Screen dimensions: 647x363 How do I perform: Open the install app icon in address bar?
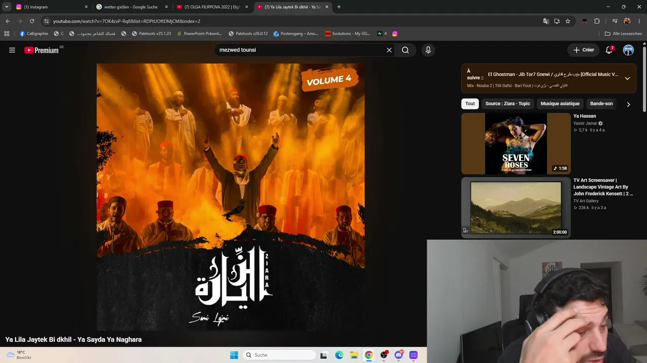557,21
